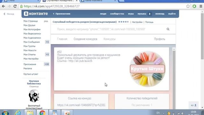The image size is (204, 115).
Task: Click the Крутые Штуки macarons image
Action: pos(147,69)
